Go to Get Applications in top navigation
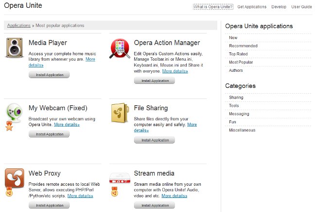The image size is (316, 212). pos(252,7)
